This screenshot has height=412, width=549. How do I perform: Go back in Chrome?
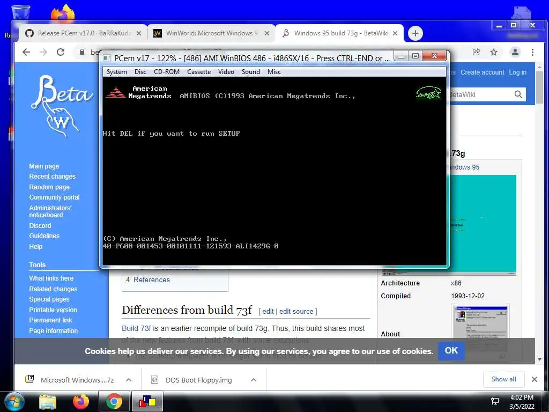(x=26, y=52)
